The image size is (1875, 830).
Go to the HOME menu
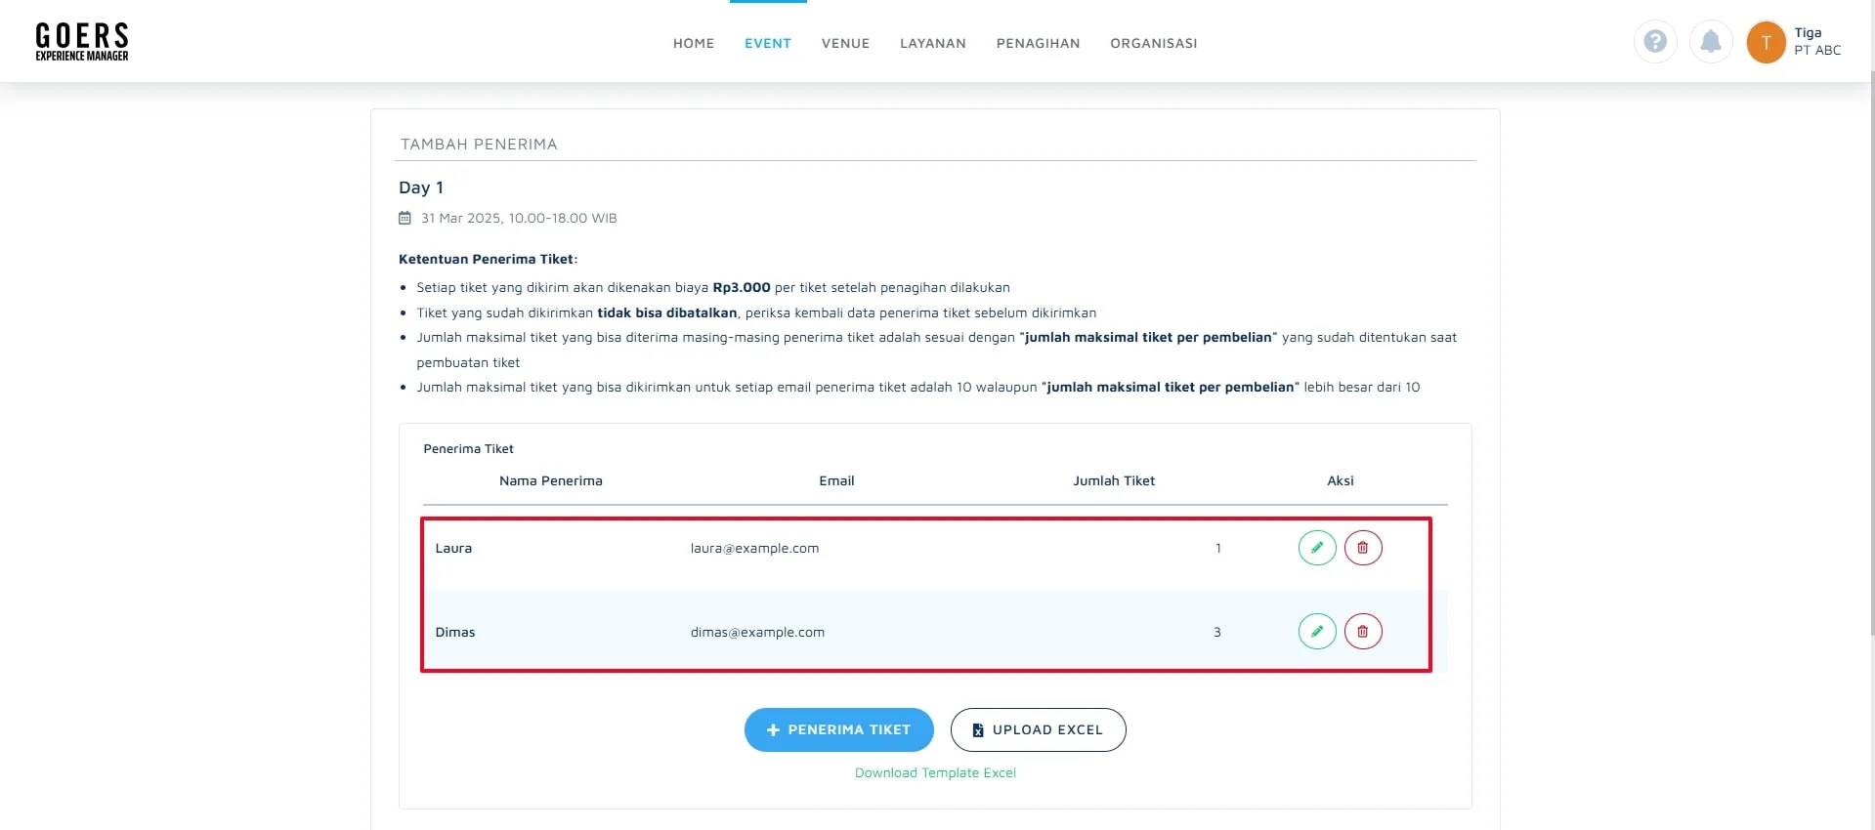[x=694, y=43]
